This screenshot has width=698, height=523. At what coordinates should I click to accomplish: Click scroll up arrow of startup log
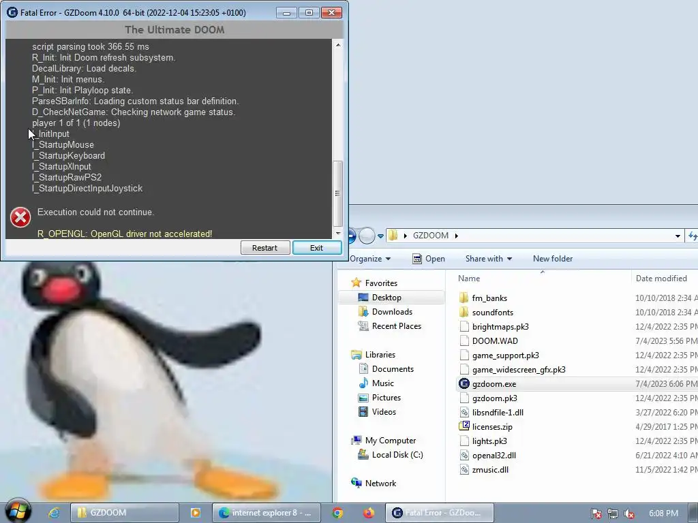pyautogui.click(x=338, y=45)
